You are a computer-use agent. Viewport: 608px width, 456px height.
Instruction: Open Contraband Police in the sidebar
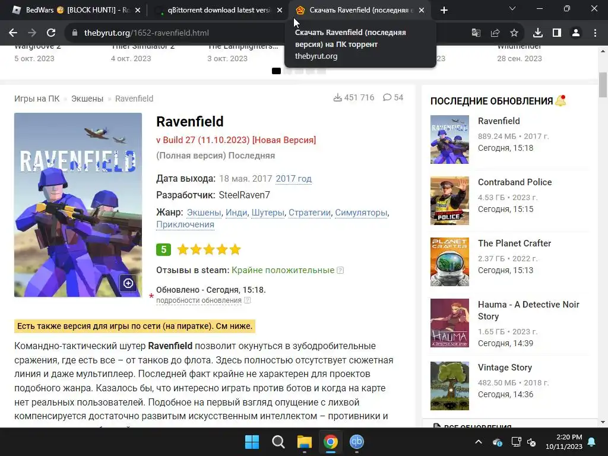[515, 182]
